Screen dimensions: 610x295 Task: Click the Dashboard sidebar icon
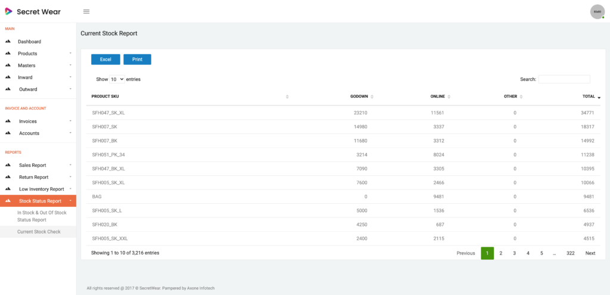pyautogui.click(x=8, y=42)
